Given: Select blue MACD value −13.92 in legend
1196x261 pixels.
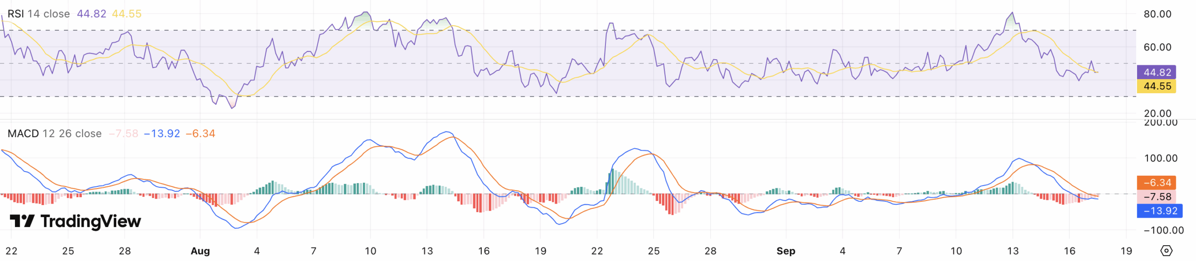Looking at the screenshot, I should (162, 134).
